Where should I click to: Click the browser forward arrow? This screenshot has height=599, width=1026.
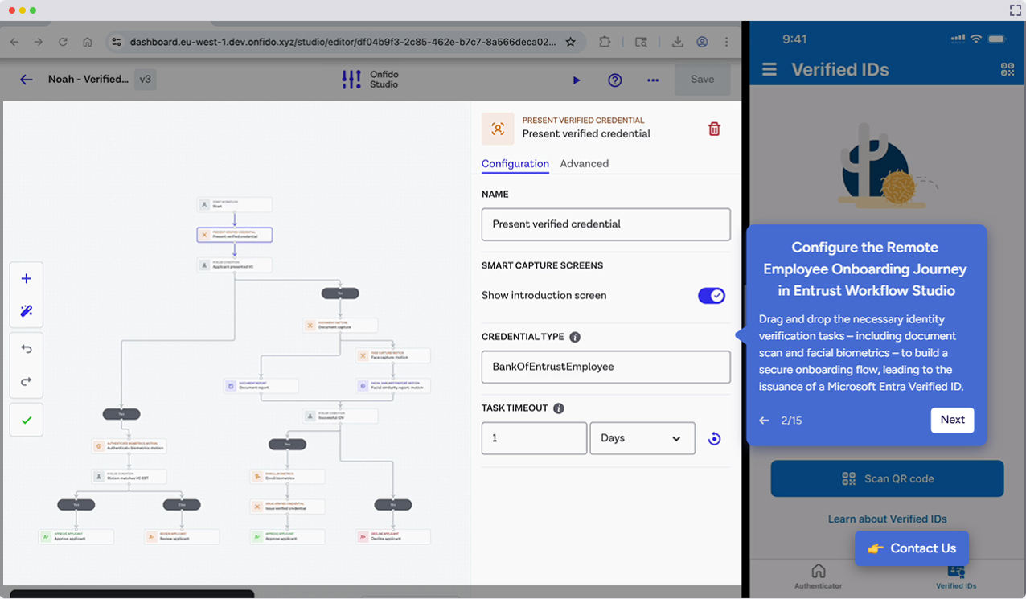coord(39,42)
